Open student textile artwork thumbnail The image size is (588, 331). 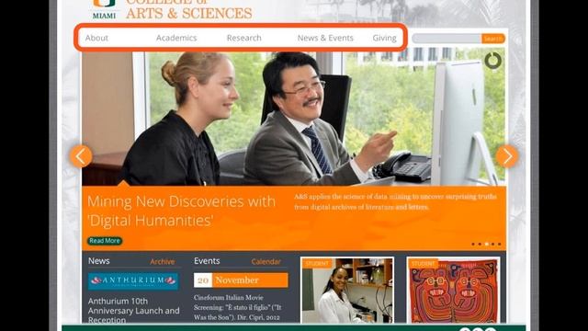453,291
